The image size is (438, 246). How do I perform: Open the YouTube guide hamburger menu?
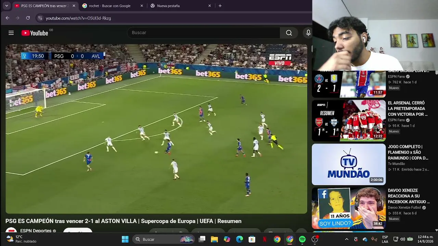click(x=11, y=33)
